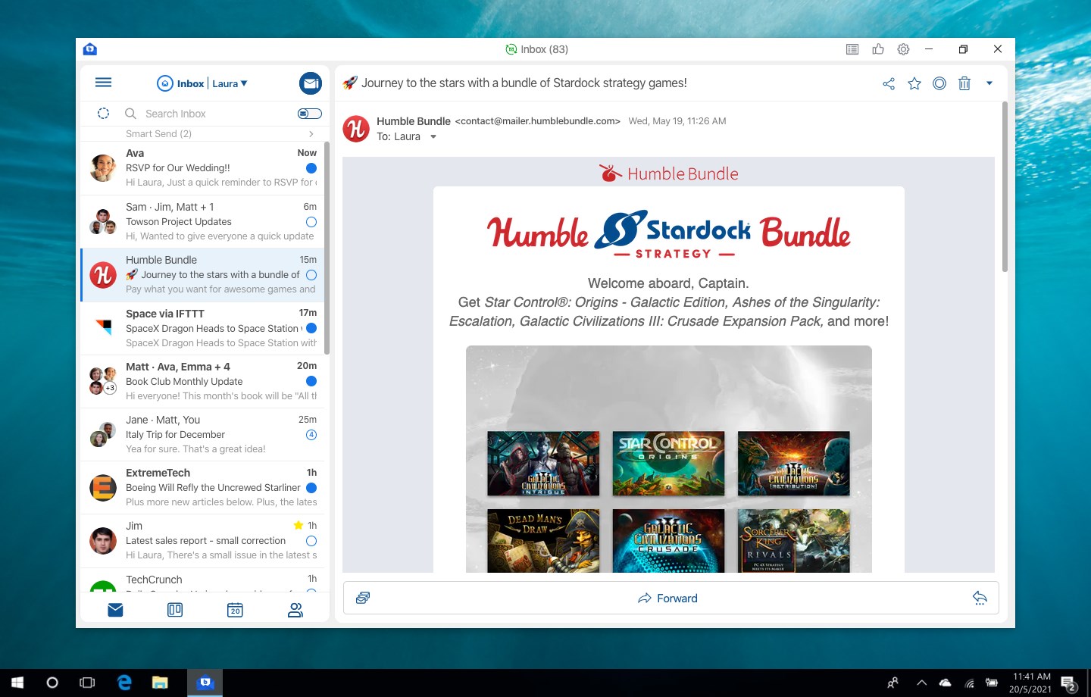Delete the open email with trash icon

click(x=964, y=83)
